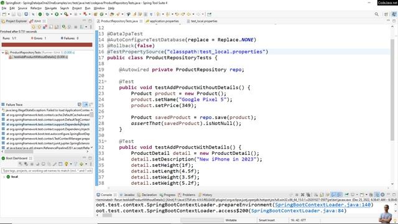398x224 pixels.
Task: Open the Javadoc tab
Action: click(x=127, y=195)
